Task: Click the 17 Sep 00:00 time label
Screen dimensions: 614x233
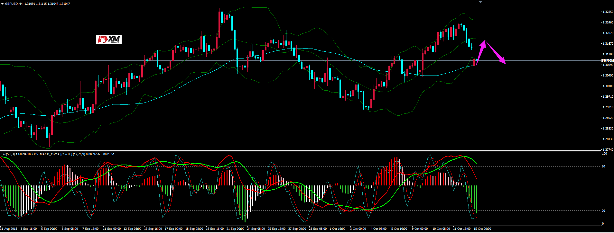Action: pyautogui.click(x=173, y=229)
